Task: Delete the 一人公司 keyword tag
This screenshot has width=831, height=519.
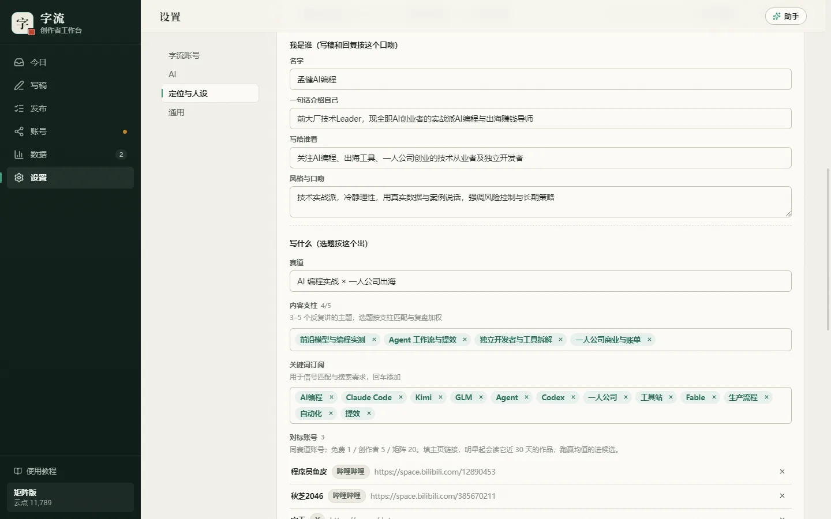Action: [x=626, y=397]
